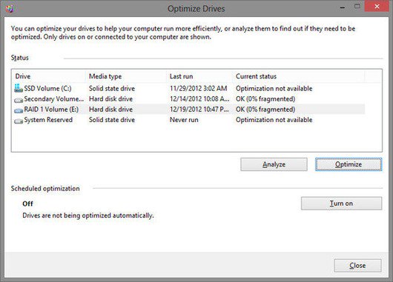Screen dimensions: 393x282
Task: Click the SSD Volume (C:) drive icon
Action: pyautogui.click(x=19, y=88)
